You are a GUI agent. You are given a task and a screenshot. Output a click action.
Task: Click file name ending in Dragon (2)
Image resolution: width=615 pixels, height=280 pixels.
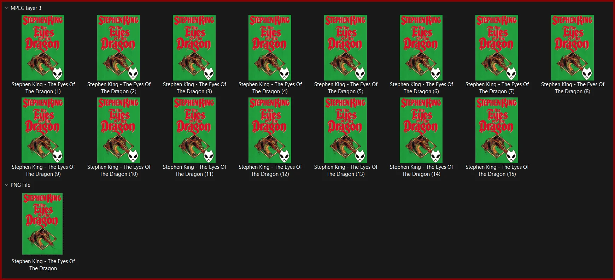click(119, 88)
